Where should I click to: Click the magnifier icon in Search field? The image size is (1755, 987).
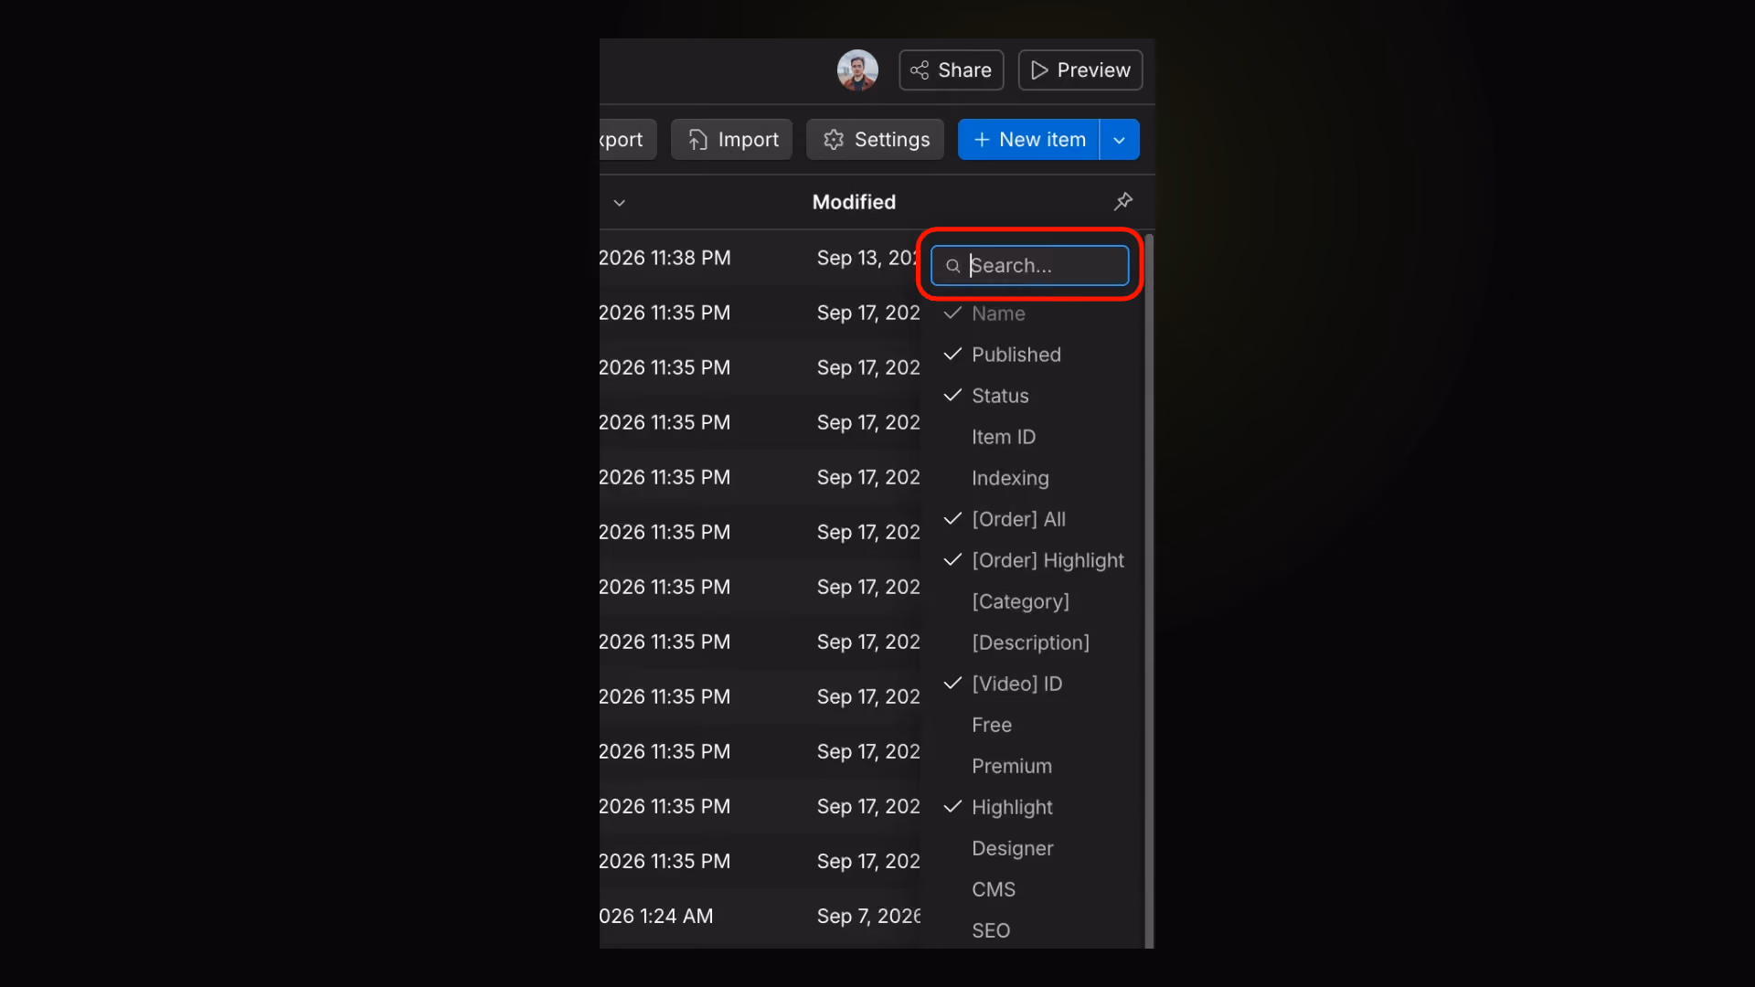(952, 266)
